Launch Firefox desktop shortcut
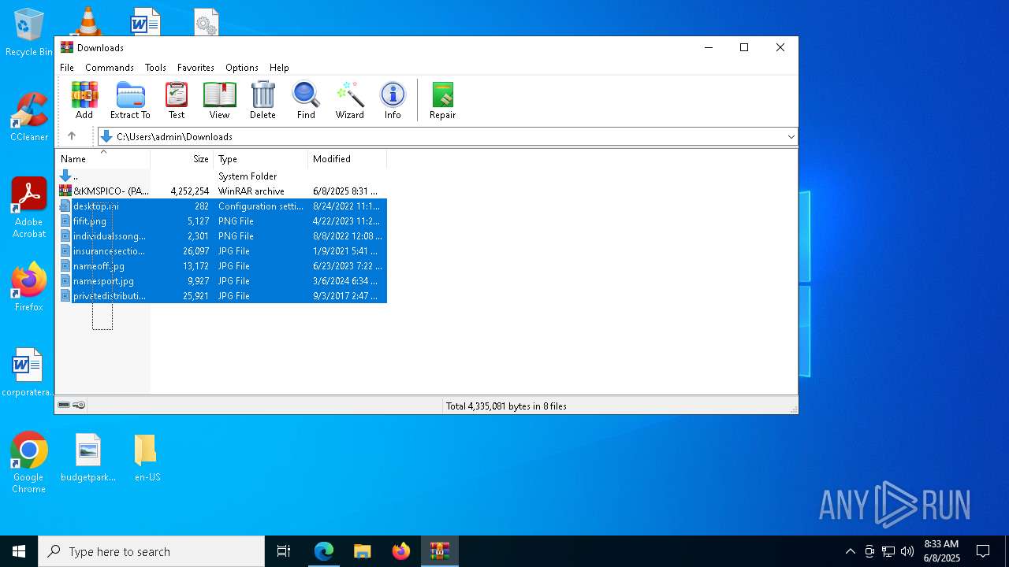This screenshot has width=1009, height=567. click(x=29, y=287)
